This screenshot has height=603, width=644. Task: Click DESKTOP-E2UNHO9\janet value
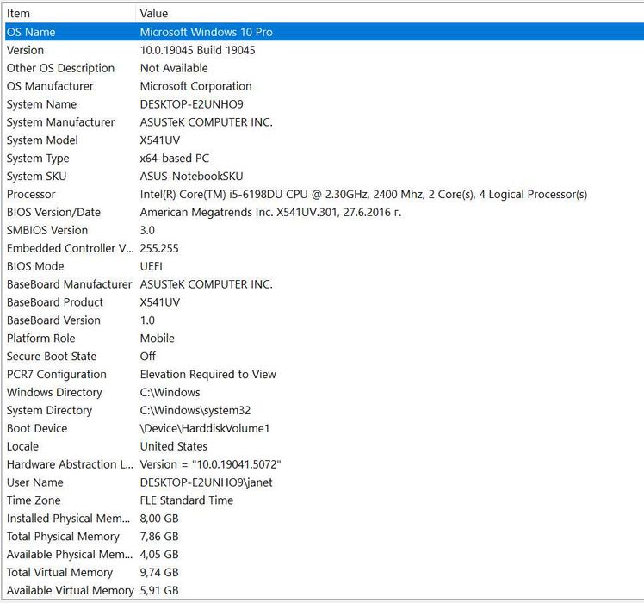[206, 482]
